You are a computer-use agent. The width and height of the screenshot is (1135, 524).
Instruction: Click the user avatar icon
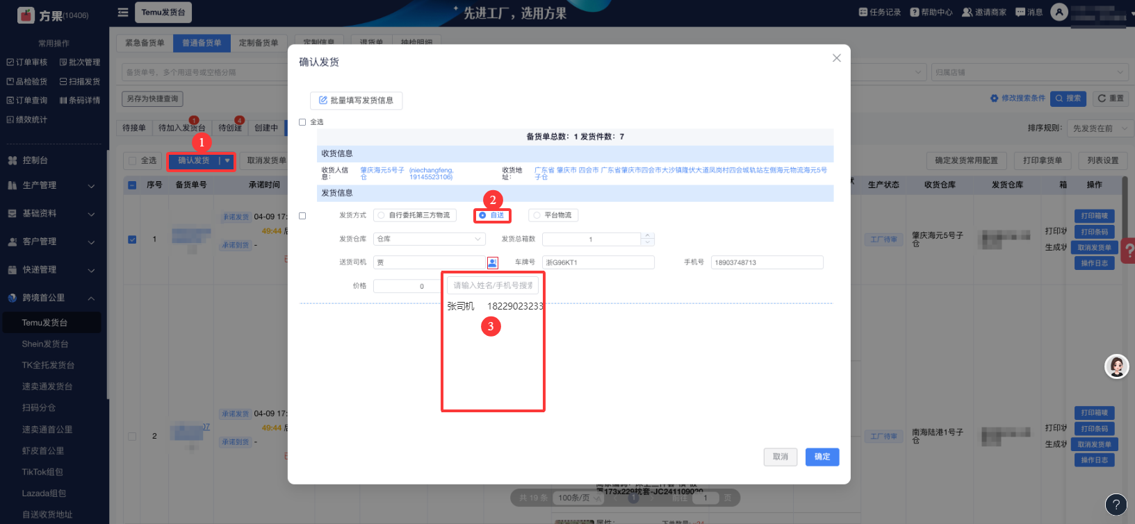[1059, 12]
